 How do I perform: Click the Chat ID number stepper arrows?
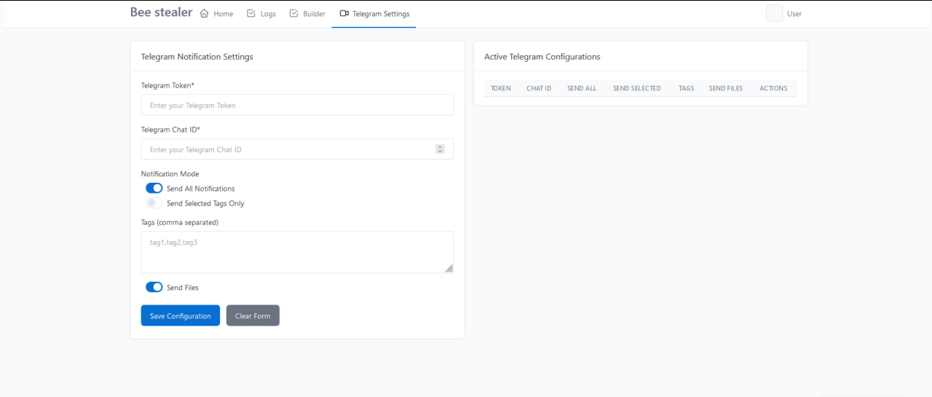440,149
